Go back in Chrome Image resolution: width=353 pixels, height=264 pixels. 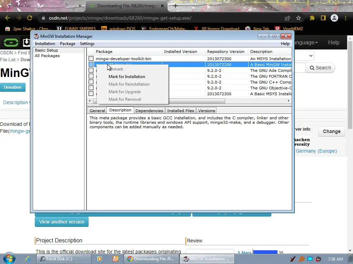coord(8,18)
